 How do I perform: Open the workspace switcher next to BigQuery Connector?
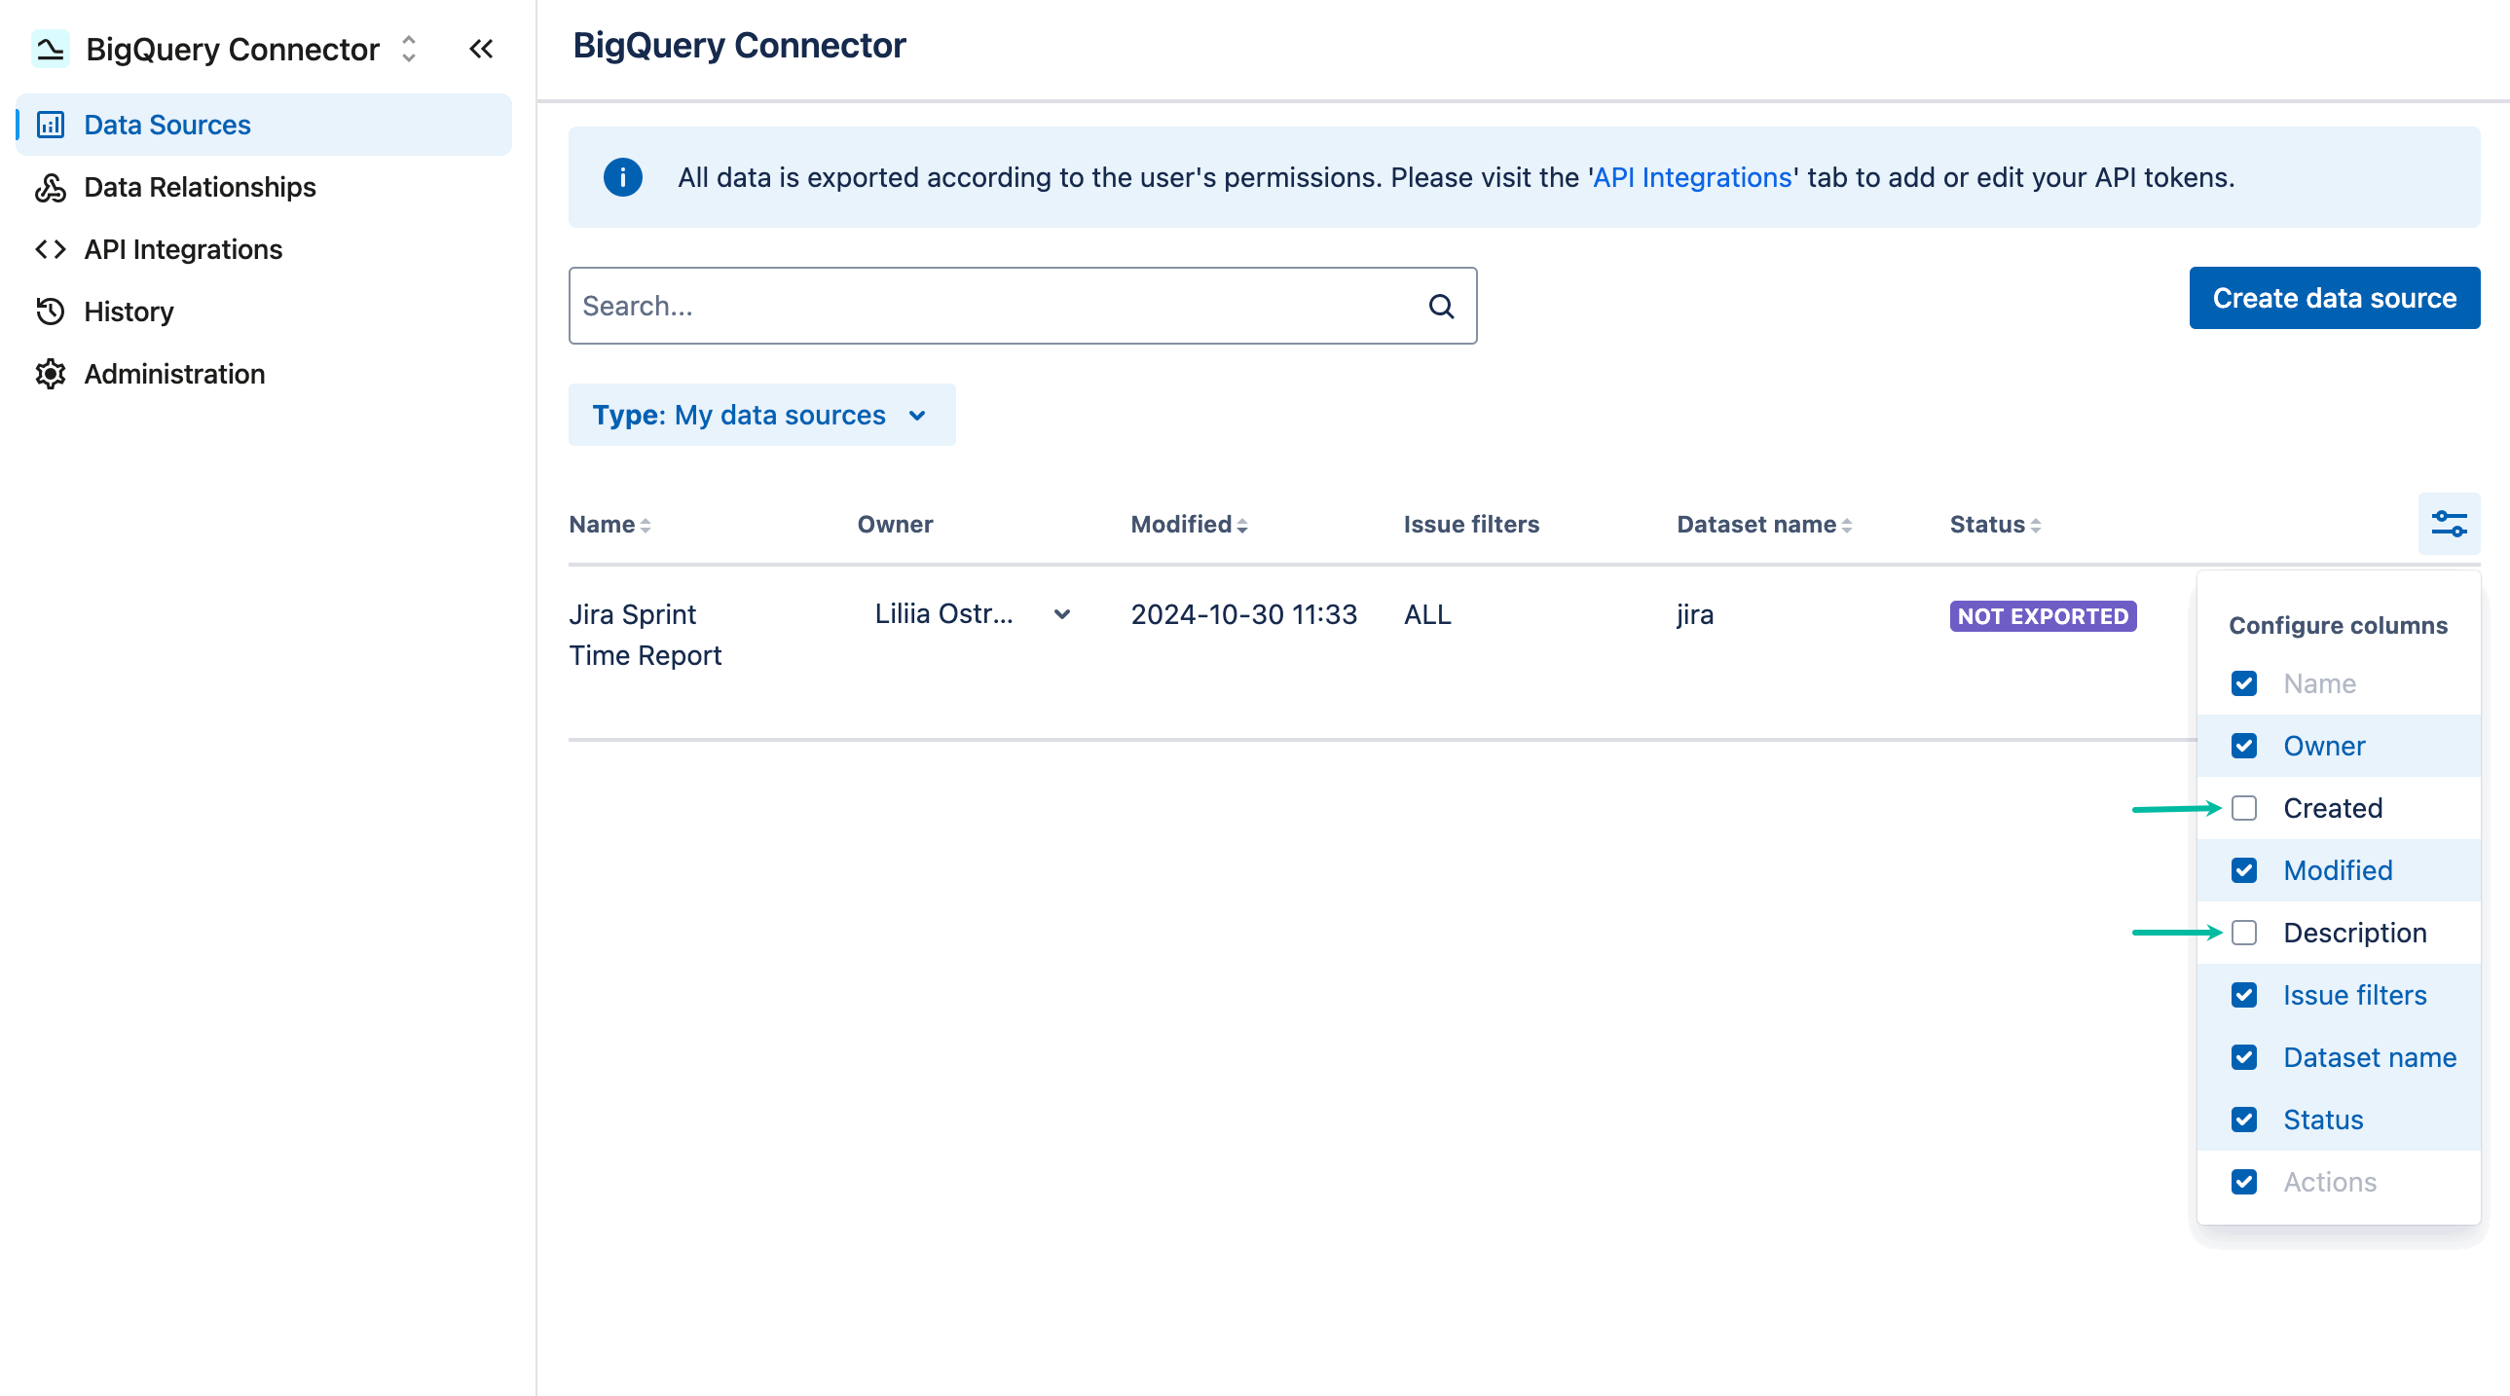(x=408, y=48)
